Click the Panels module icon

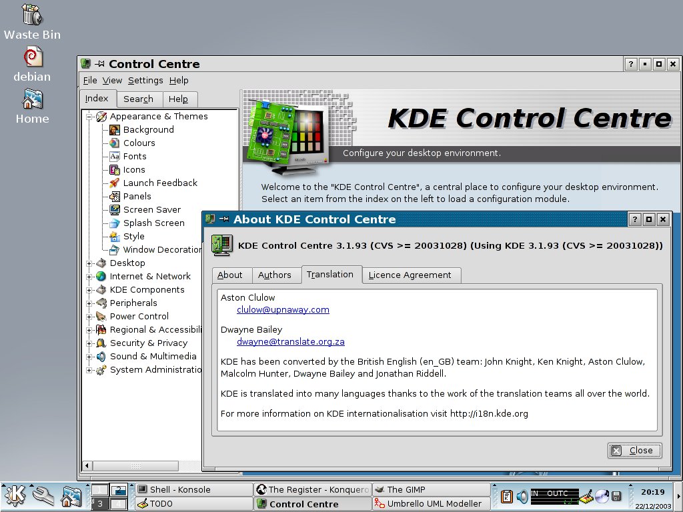[115, 197]
